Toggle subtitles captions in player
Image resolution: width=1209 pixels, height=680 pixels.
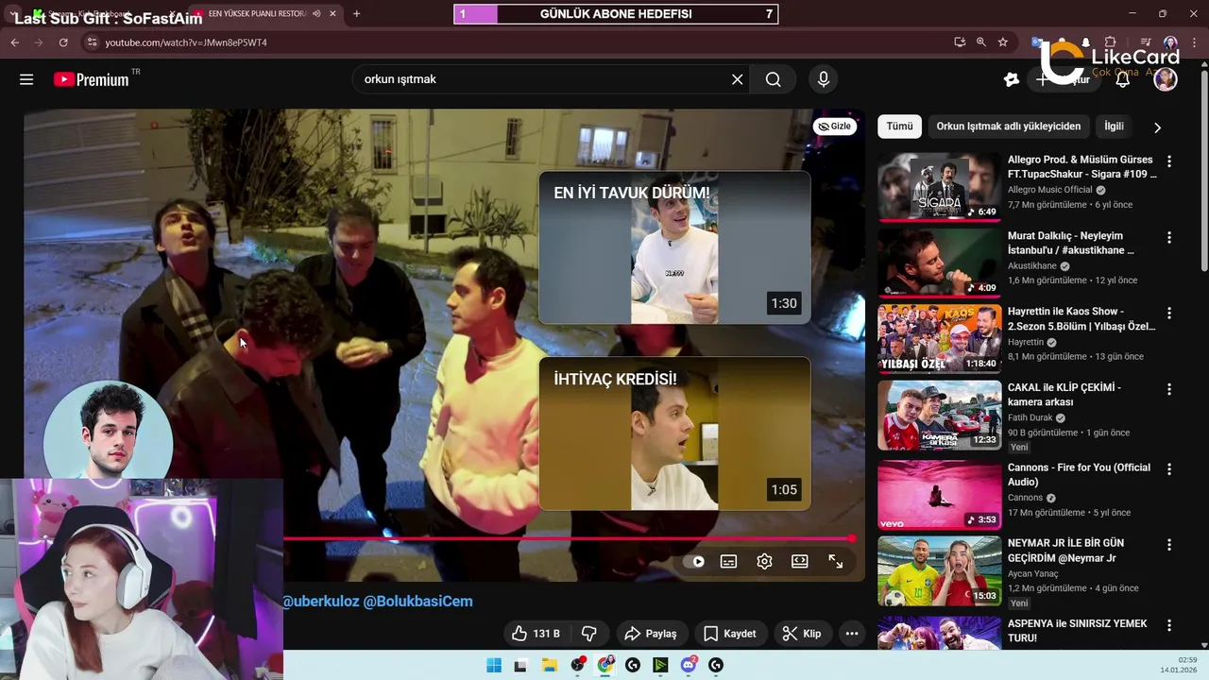pos(728,561)
